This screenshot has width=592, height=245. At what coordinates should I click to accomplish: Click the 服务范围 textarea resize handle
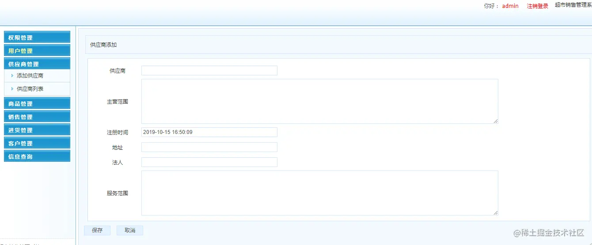click(496, 213)
